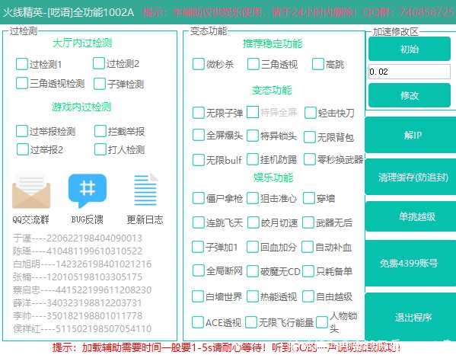The height and width of the screenshot is (355, 456).
Task: Click the 大厅内过检测 heading
Action: click(82, 43)
